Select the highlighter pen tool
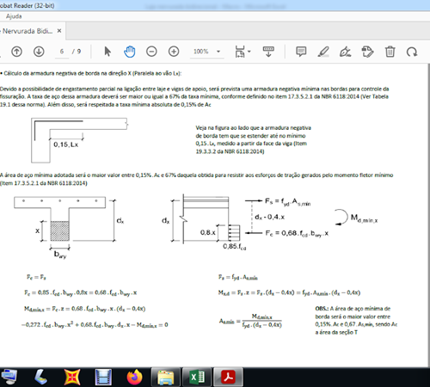This screenshot has width=430, height=387. (x=323, y=52)
